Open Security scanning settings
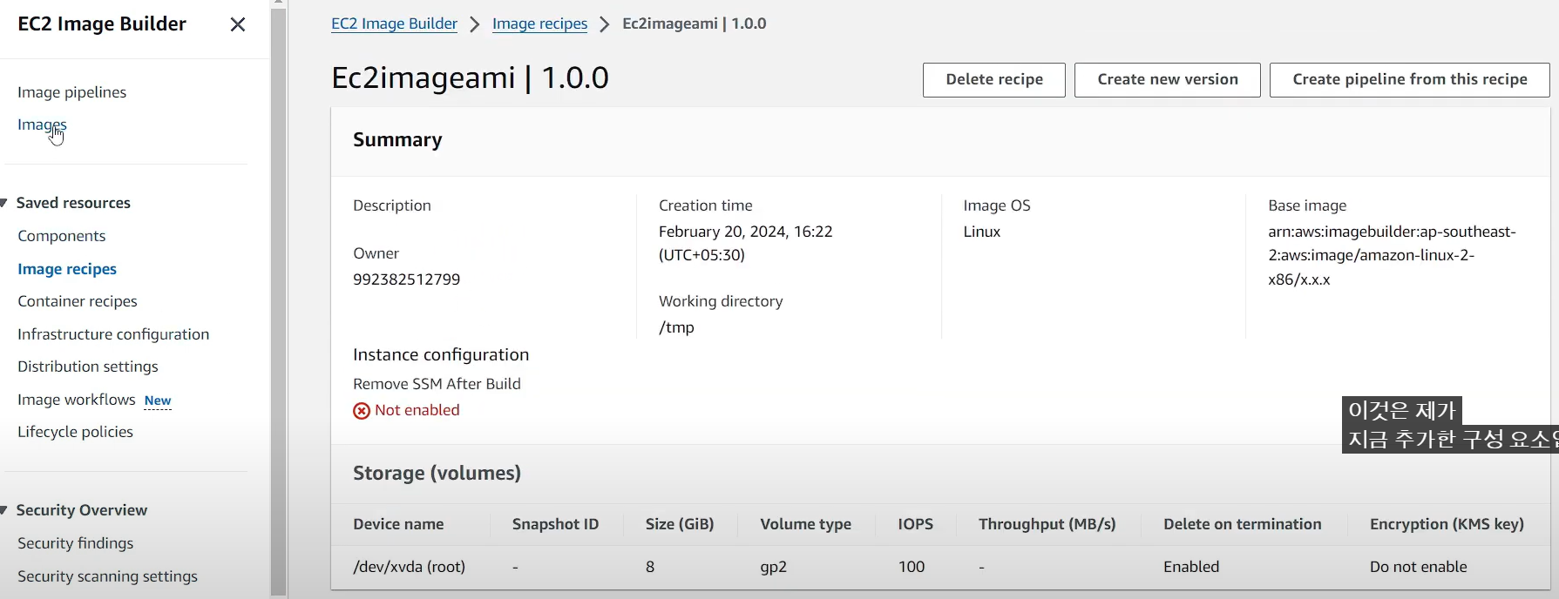 click(107, 576)
